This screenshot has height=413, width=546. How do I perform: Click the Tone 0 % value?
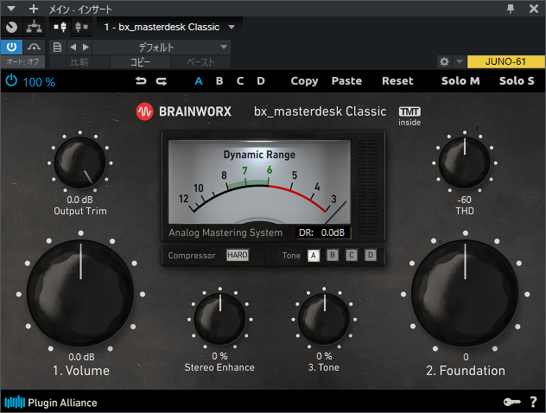click(324, 356)
